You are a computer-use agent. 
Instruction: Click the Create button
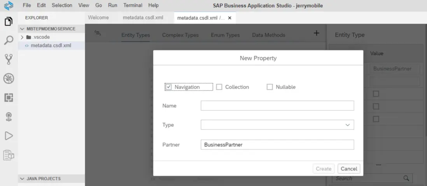coord(323,169)
